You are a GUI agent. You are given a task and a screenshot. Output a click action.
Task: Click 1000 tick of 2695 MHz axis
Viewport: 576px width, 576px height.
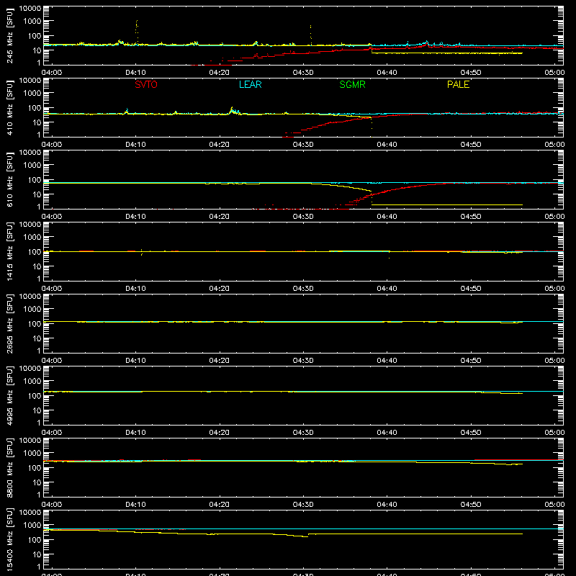(32, 309)
